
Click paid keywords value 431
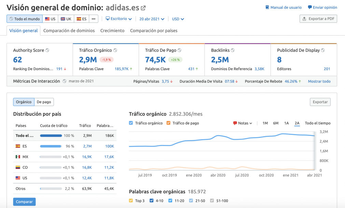[191, 69]
